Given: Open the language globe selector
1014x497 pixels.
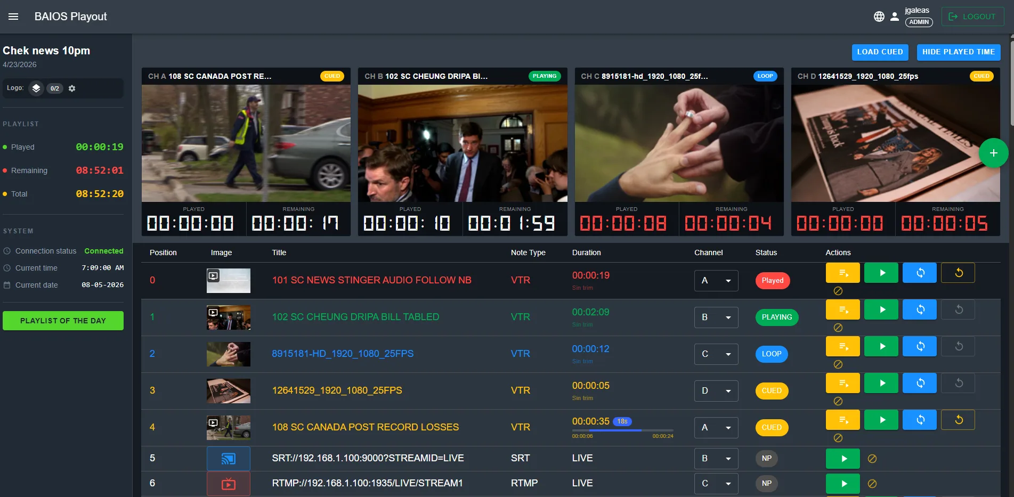Looking at the screenshot, I should (879, 17).
